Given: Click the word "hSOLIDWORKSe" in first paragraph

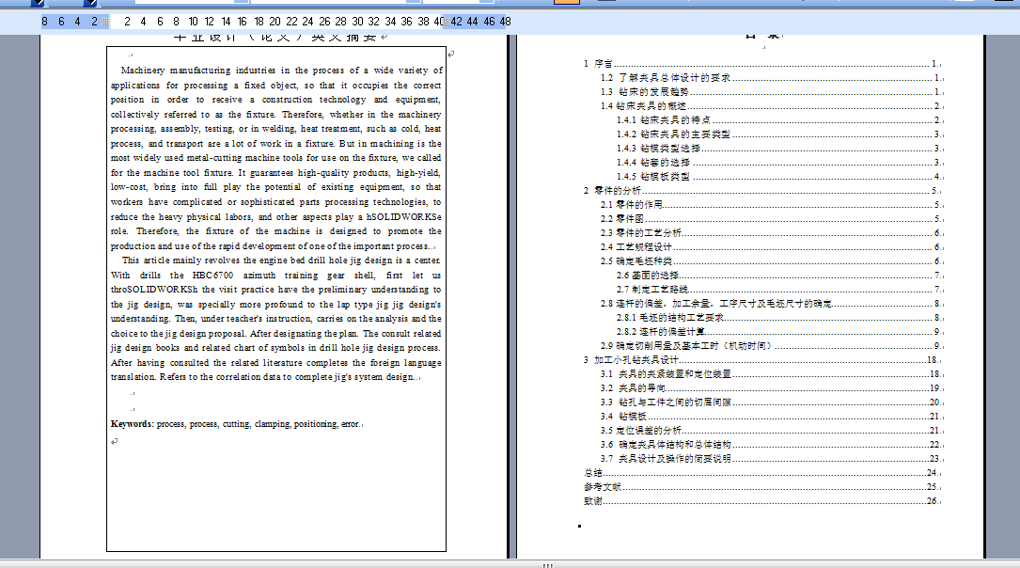Looking at the screenshot, I should [x=404, y=216].
